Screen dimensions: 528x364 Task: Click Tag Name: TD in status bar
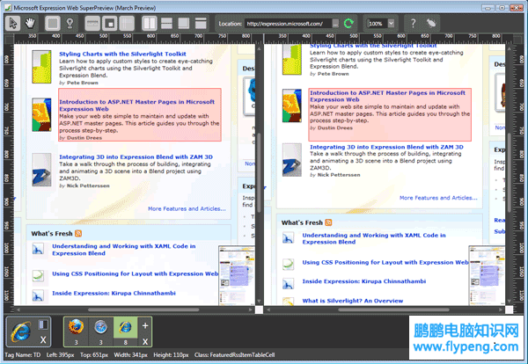pyautogui.click(x=23, y=354)
